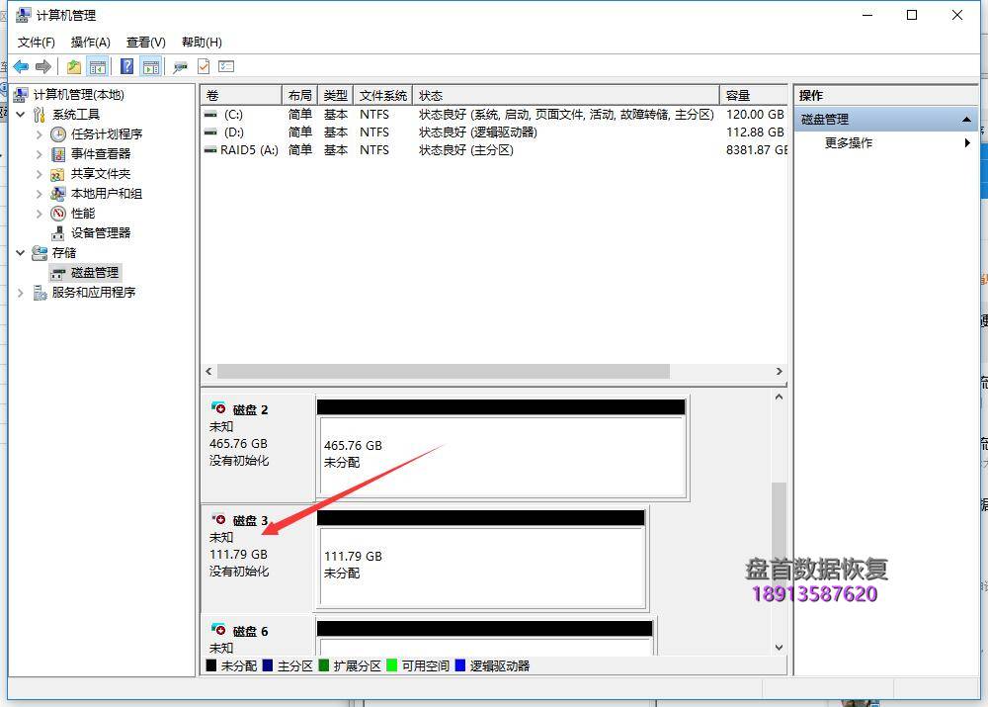
Task: Collapse the 系统工具 tree branch
Action: click(x=20, y=114)
